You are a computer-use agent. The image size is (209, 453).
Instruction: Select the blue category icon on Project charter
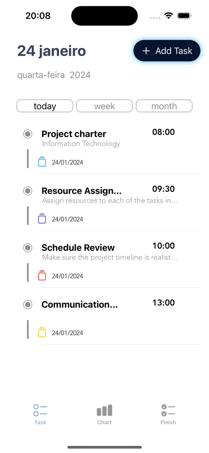click(42, 162)
